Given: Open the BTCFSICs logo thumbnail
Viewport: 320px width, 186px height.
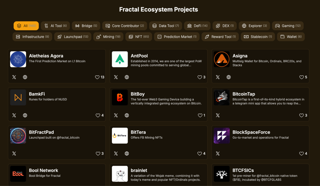Looking at the screenshot, I should [x=222, y=174].
